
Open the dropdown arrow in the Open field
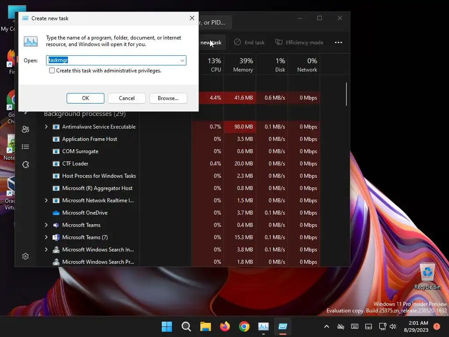(182, 61)
